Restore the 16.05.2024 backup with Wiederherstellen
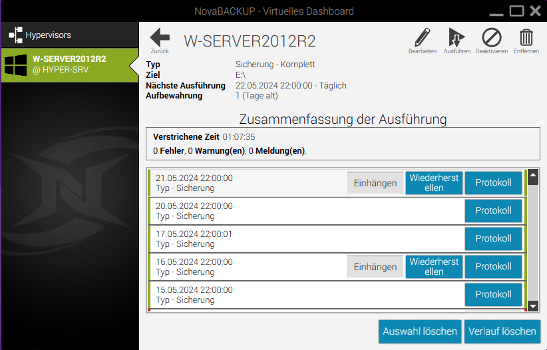The height and width of the screenshot is (350, 547). [434, 267]
